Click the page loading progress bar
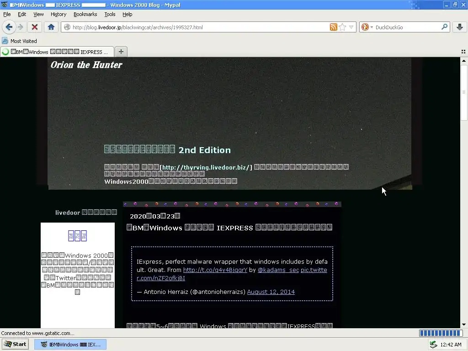 tap(441, 333)
